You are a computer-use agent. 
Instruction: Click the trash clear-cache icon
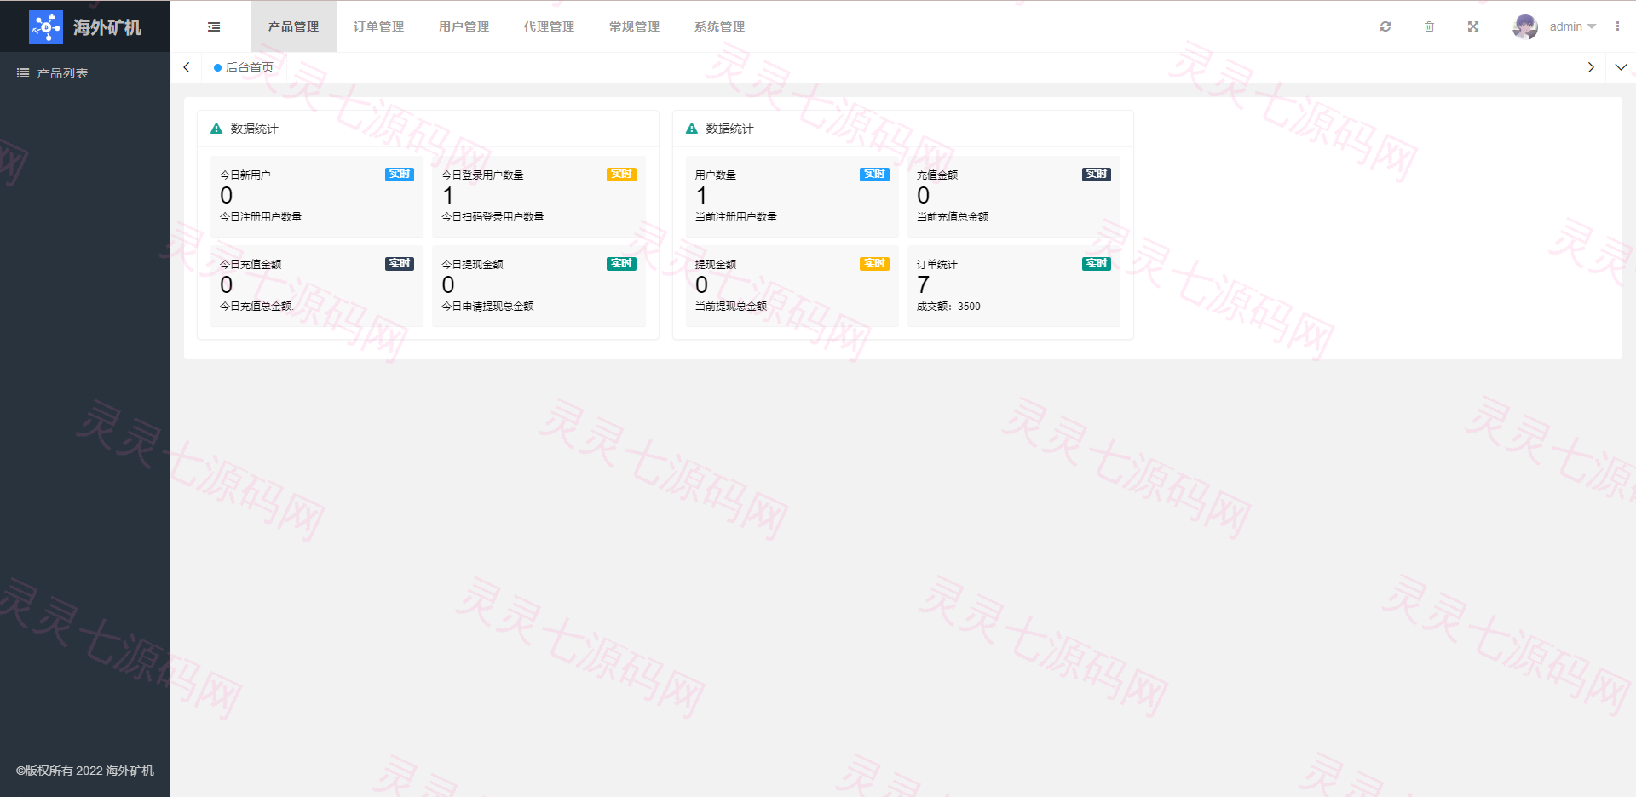coord(1429,26)
